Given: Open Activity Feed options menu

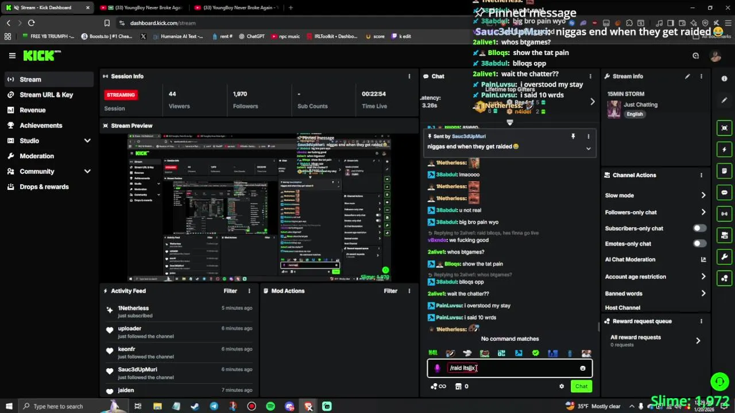Looking at the screenshot, I should pyautogui.click(x=249, y=291).
